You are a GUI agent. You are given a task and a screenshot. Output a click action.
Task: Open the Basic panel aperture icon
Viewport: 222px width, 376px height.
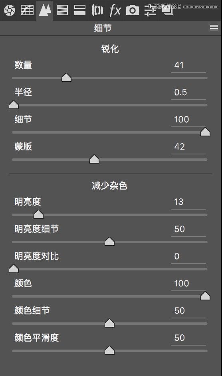point(10,10)
